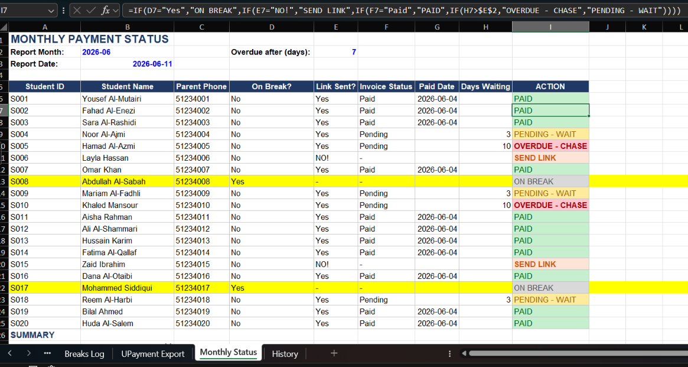Select the report month value 2026-06

pos(127,52)
